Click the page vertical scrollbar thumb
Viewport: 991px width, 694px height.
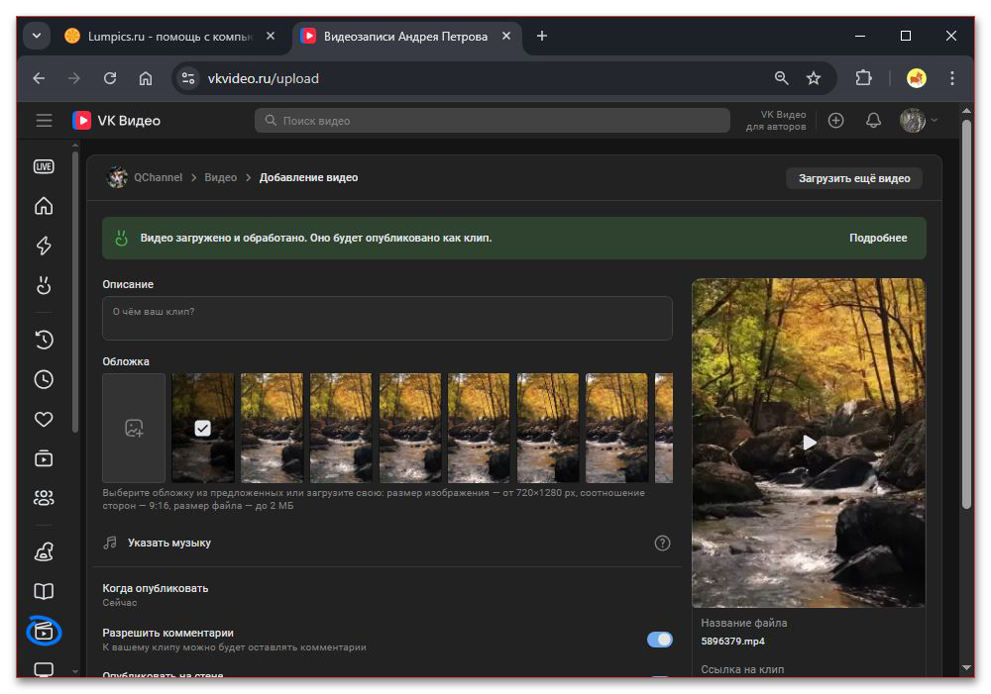tap(966, 314)
